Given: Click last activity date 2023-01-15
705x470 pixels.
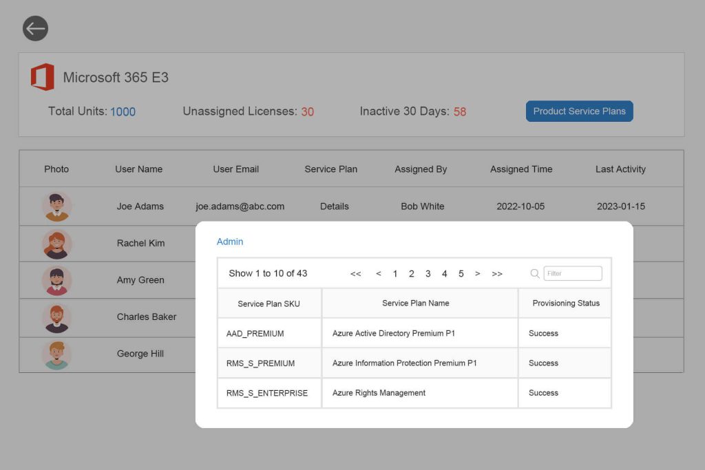Looking at the screenshot, I should (621, 206).
